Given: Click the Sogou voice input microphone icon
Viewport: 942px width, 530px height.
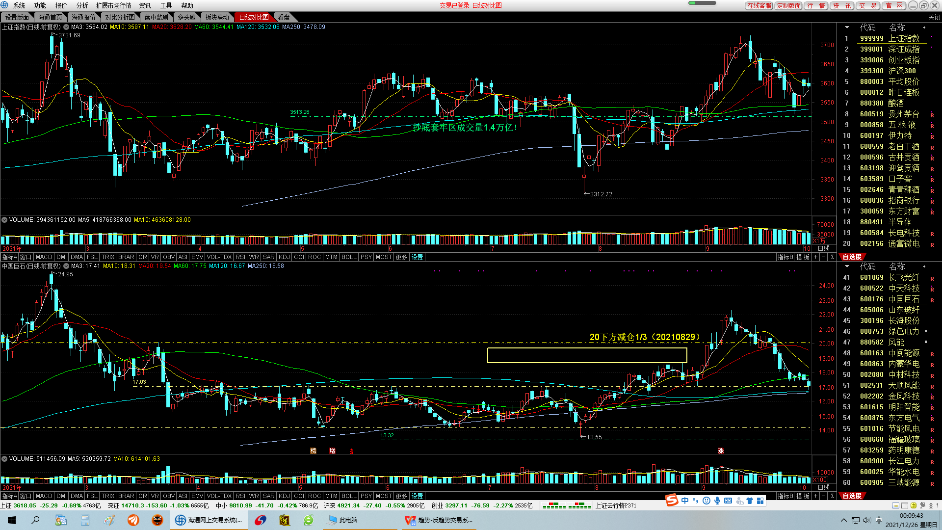Looking at the screenshot, I should pyautogui.click(x=717, y=501).
